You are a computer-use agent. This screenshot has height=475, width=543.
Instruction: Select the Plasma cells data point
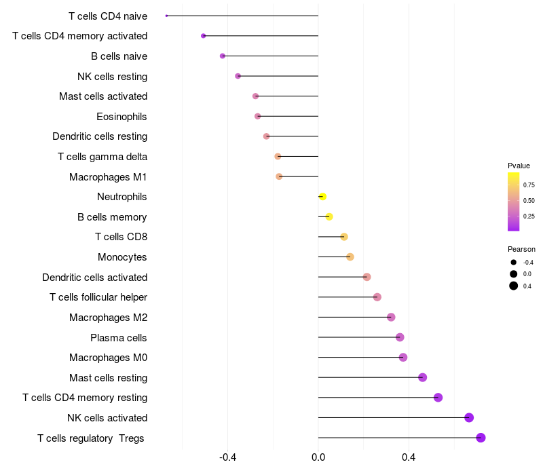[400, 337]
